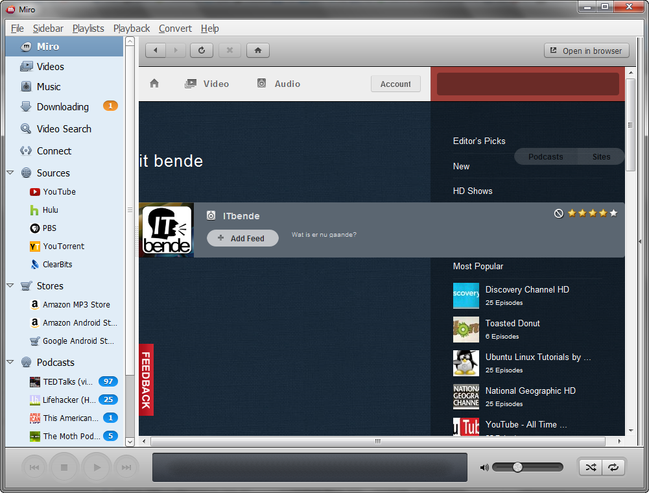Skip to the next item
The height and width of the screenshot is (493, 649).
[126, 467]
